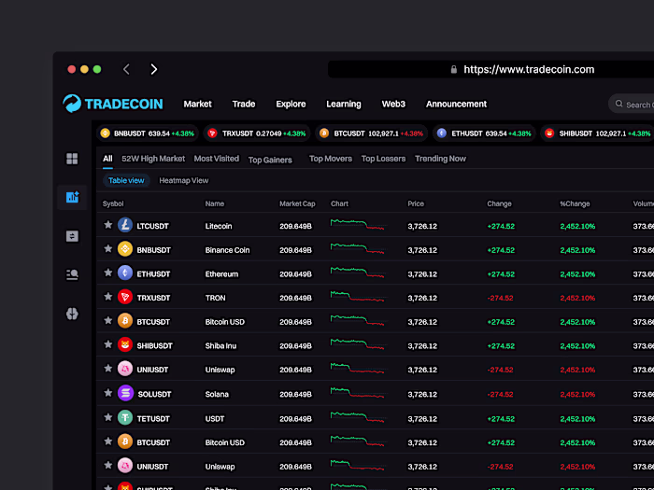Select the market chart icon in sidebar

point(72,197)
